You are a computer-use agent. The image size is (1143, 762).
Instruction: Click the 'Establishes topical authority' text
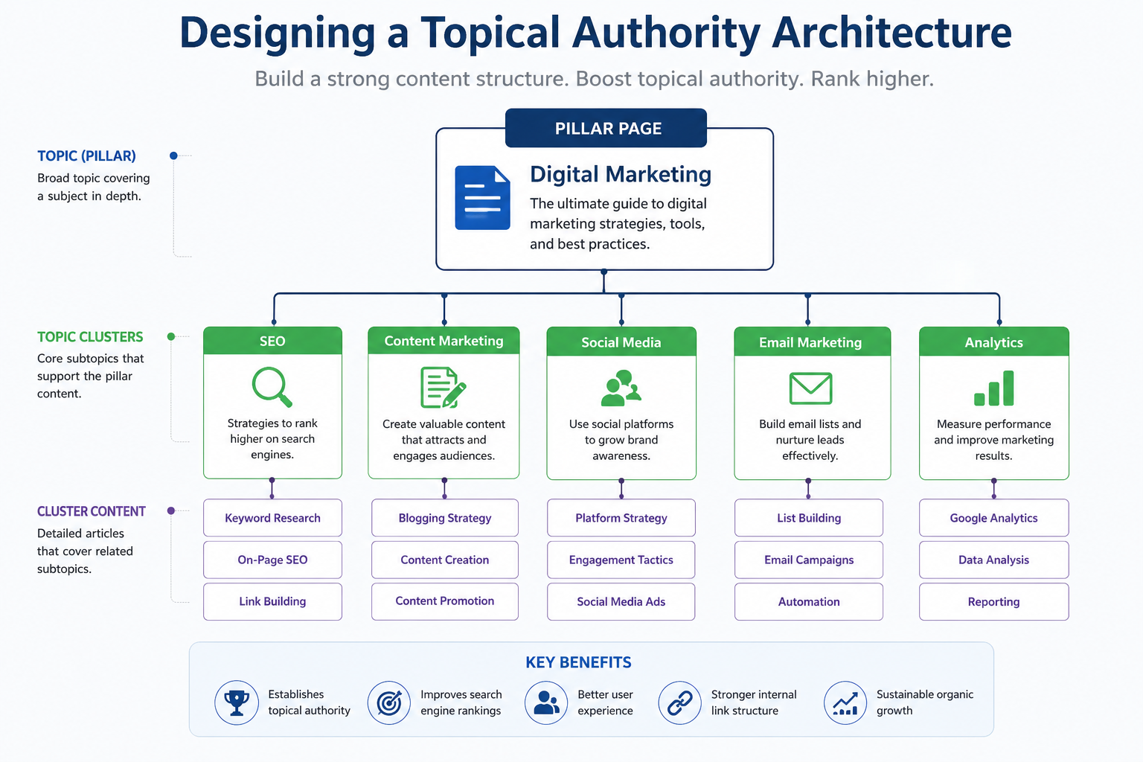coord(309,702)
